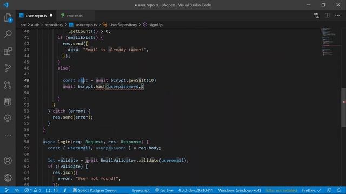Click line number 58 in gutter
Screen dimensions: 346x194
pos(26,142)
